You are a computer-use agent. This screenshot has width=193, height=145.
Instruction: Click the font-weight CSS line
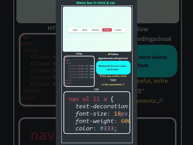click(x=103, y=121)
